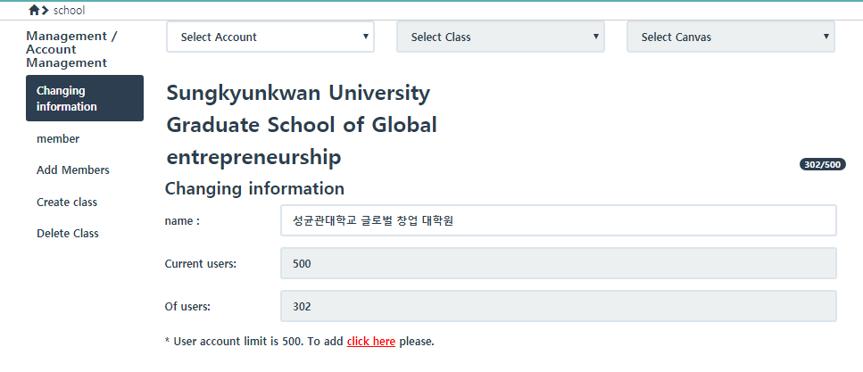Open the school breadcrumb link
This screenshot has height=372, width=863.
[69, 11]
